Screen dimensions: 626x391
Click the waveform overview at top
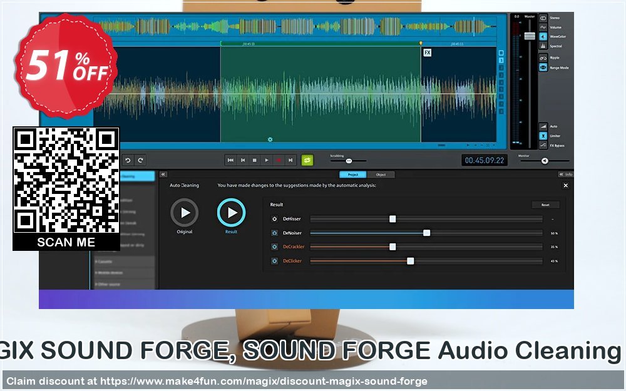[295, 27]
